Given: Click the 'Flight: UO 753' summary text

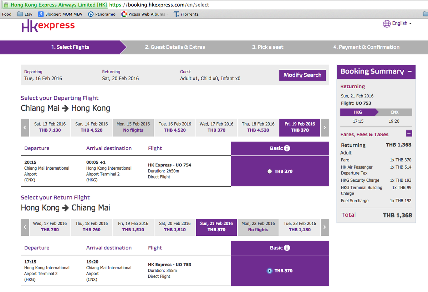Looking at the screenshot, I should (x=356, y=103).
